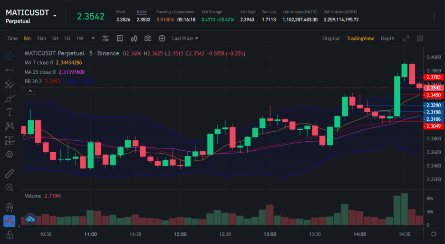The image size is (445, 244).
Task: Open chart settings gear icon
Action: pyautogui.click(x=434, y=234)
